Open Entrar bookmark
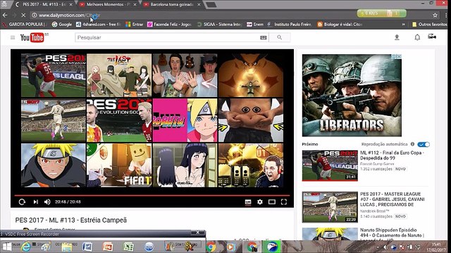Screen dimensions: 451x253 point(135,25)
